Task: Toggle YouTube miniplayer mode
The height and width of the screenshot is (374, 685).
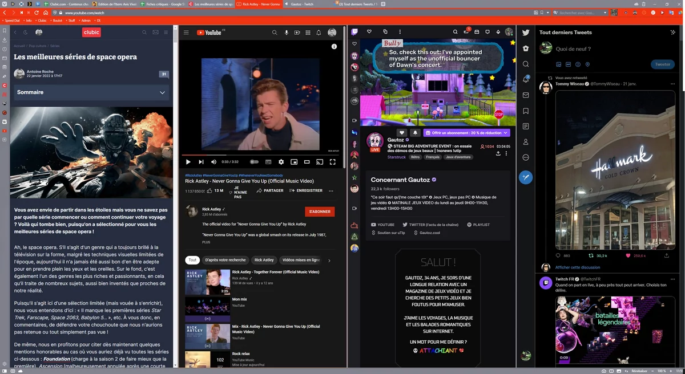Action: click(x=294, y=162)
